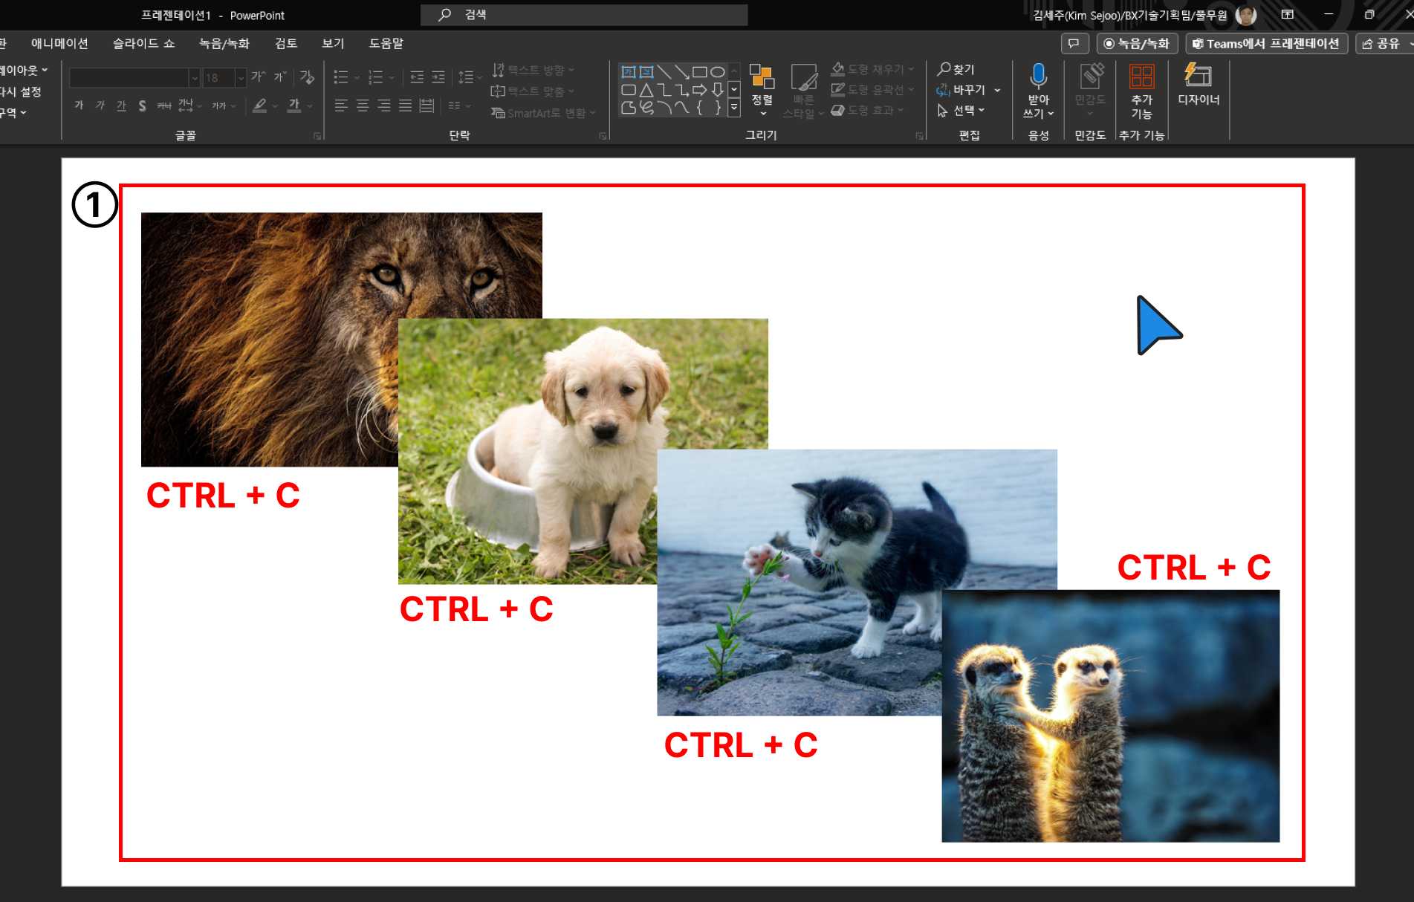Screen dimensions: 1414x902
Task: Toggle italic text formatting
Action: (x=100, y=106)
